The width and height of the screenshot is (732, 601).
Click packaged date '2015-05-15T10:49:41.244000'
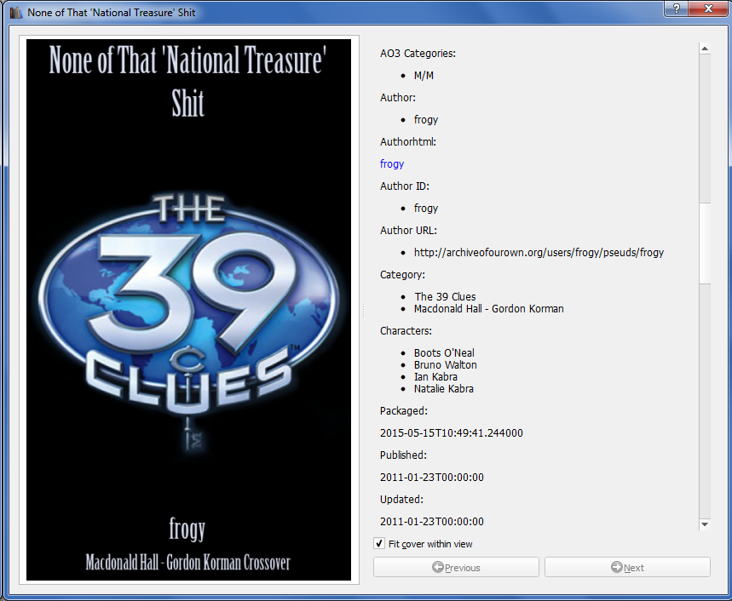452,433
